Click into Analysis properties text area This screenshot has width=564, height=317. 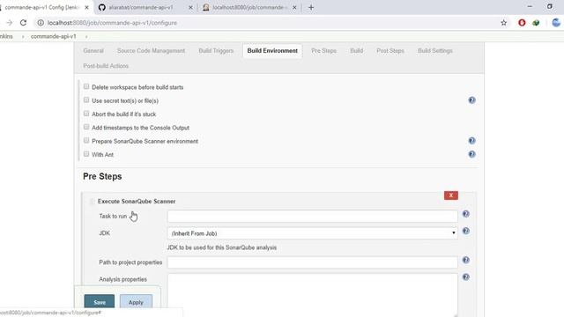[x=312, y=295]
